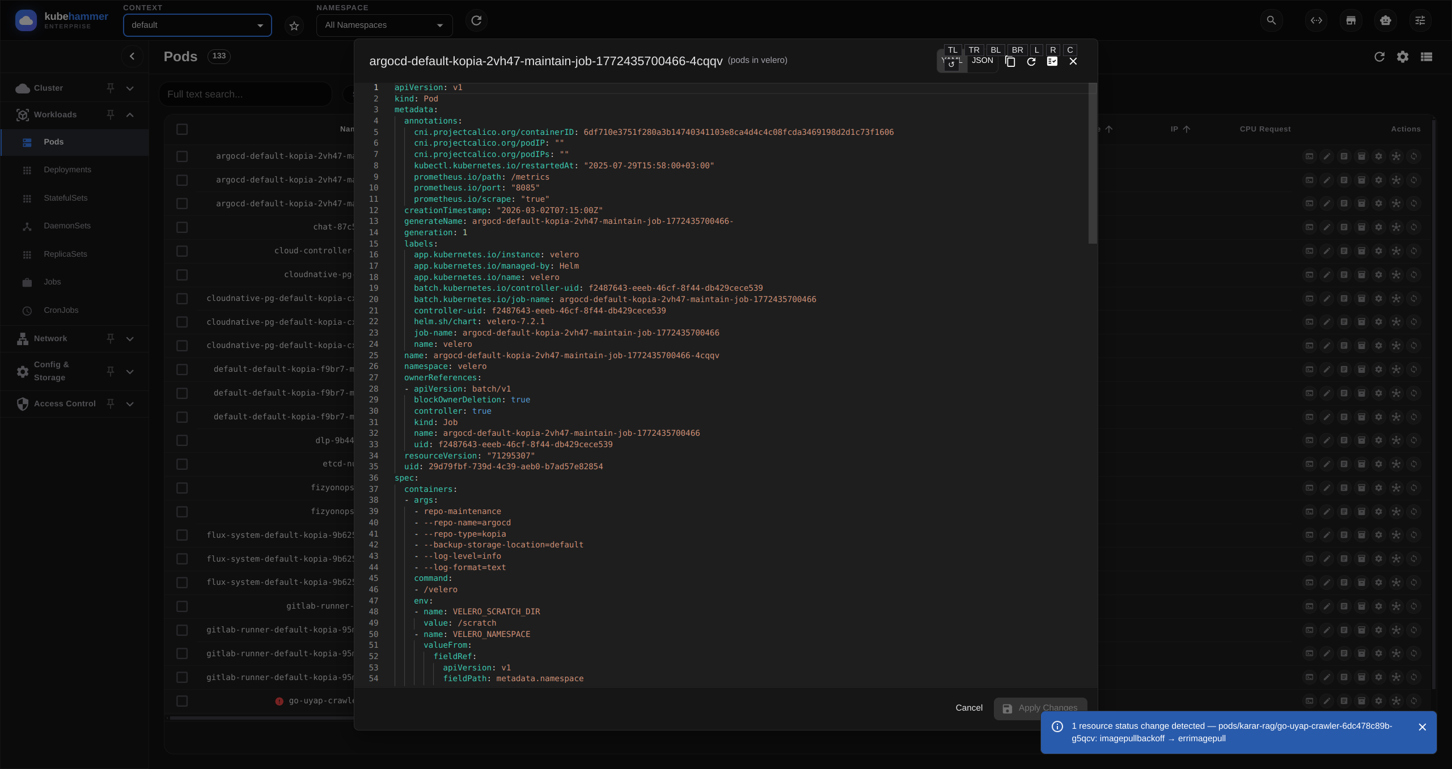
Task: Pin the Config & Storage section
Action: pos(111,371)
